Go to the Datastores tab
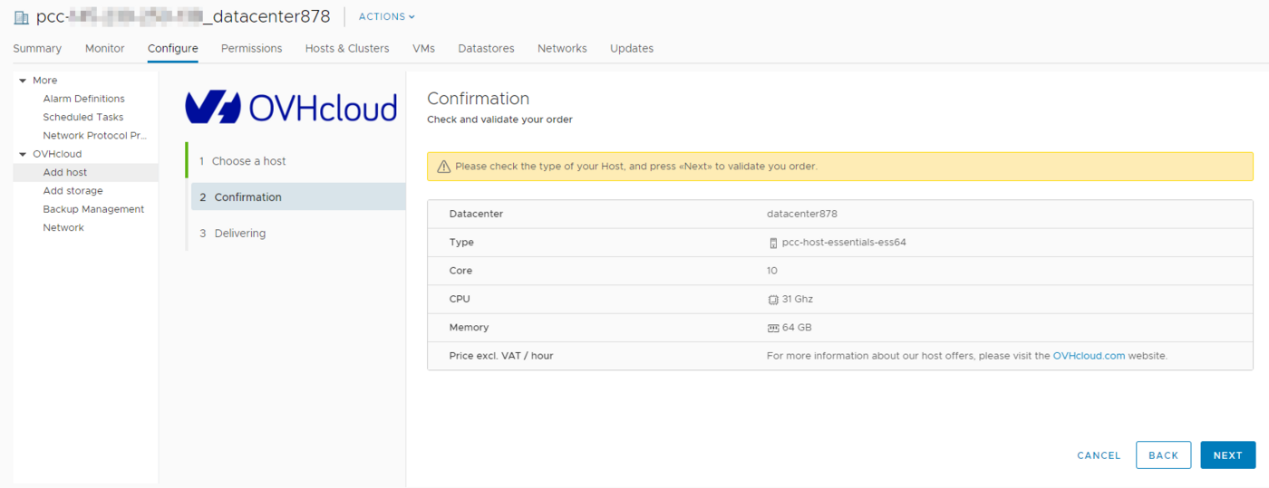1269x488 pixels. click(x=486, y=49)
